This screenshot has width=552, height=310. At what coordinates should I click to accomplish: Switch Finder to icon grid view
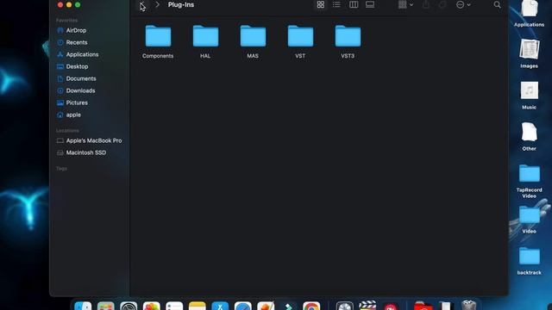point(320,4)
